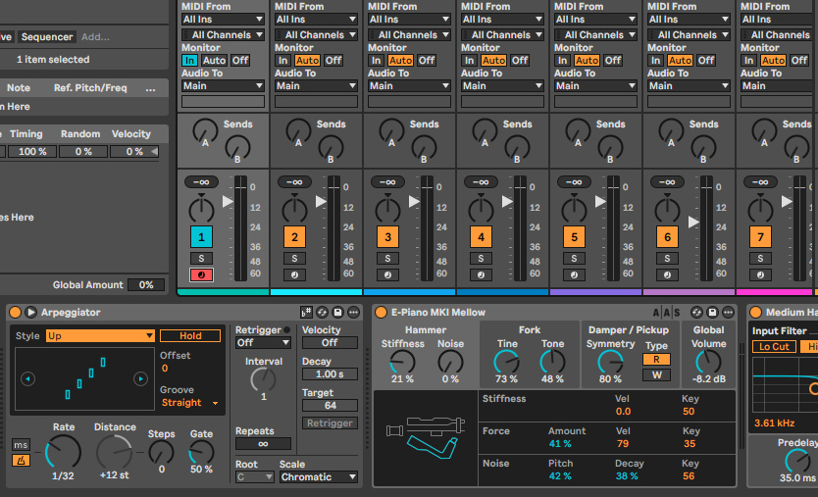Set track 1 Monitor to Auto
This screenshot has height=497, width=818.
tap(214, 61)
